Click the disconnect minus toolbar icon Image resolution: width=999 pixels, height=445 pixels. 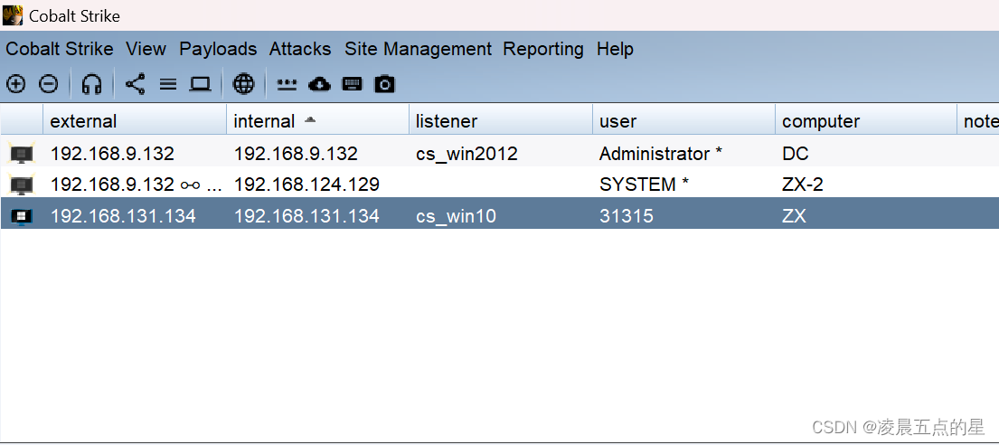(x=49, y=83)
